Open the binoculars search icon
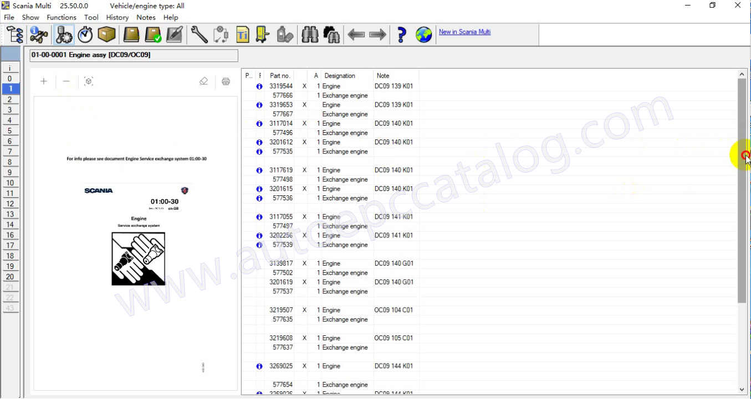Image resolution: width=751 pixels, height=399 pixels. point(310,35)
